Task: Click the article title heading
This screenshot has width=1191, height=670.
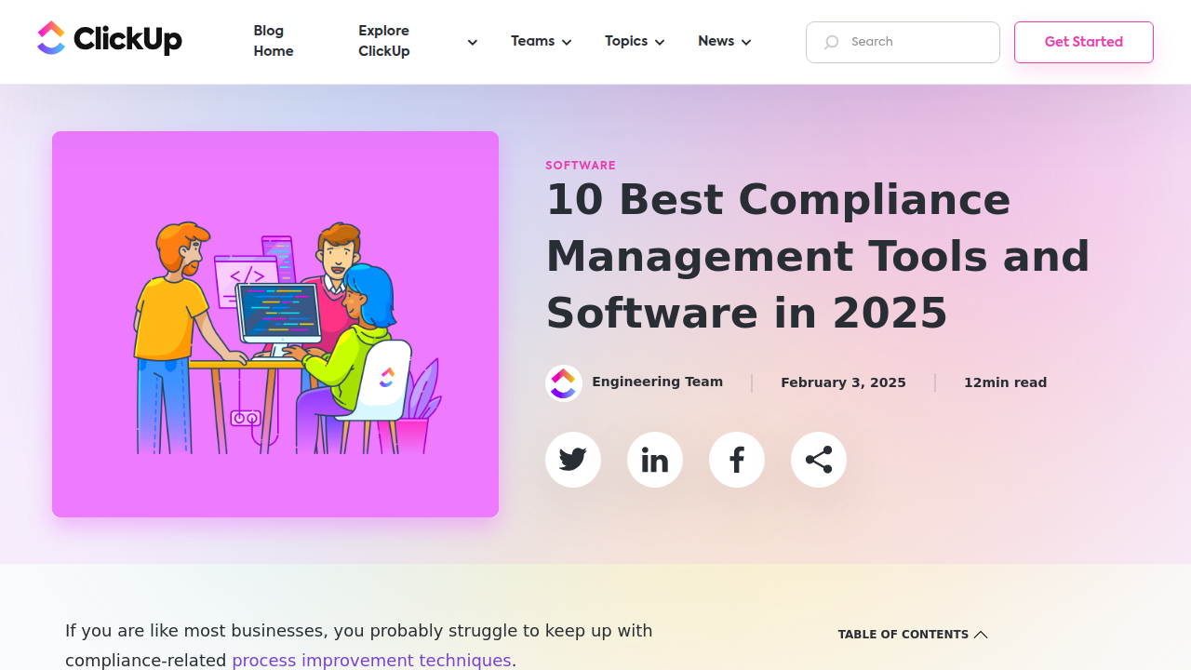Action: click(818, 256)
